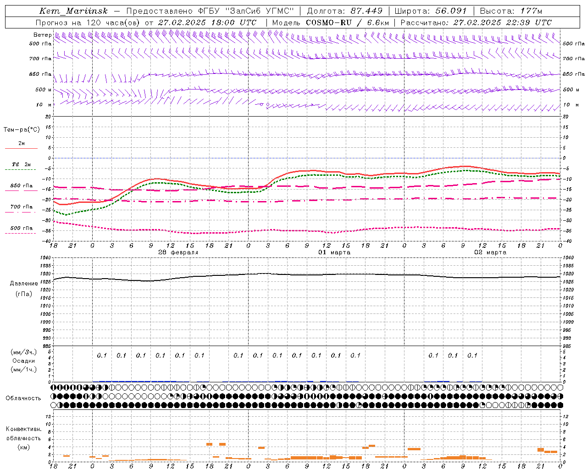Screen dimensions: 587x470
Task: Click the dashed line sample under Td 2м legend
Action: click(21, 170)
